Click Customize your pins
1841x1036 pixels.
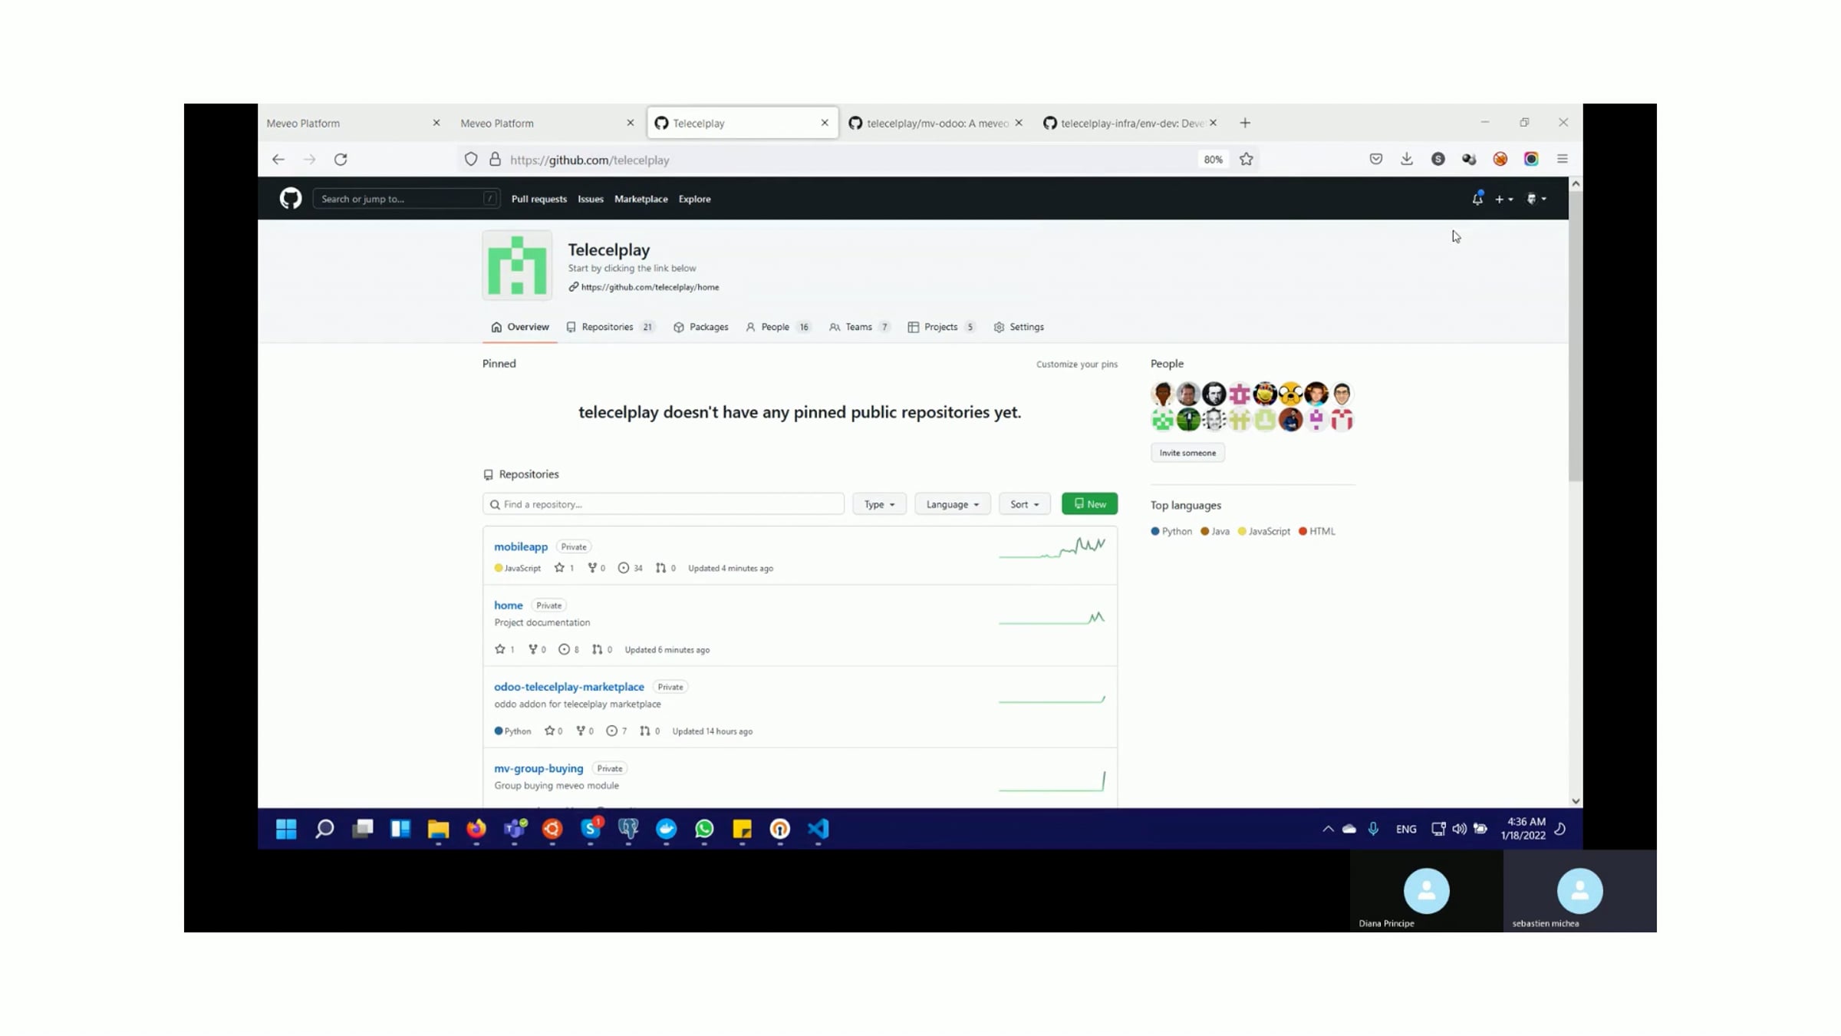pyautogui.click(x=1077, y=365)
